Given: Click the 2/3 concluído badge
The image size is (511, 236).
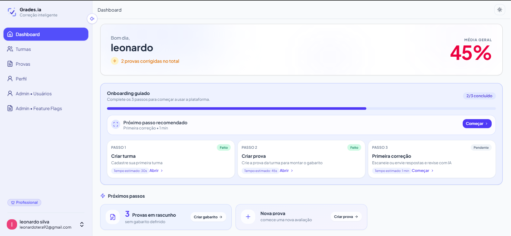Looking at the screenshot, I should [479, 96].
